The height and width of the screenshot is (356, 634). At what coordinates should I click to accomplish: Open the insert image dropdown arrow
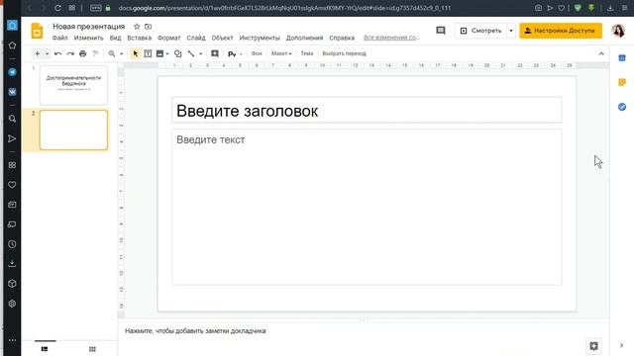[x=167, y=53]
